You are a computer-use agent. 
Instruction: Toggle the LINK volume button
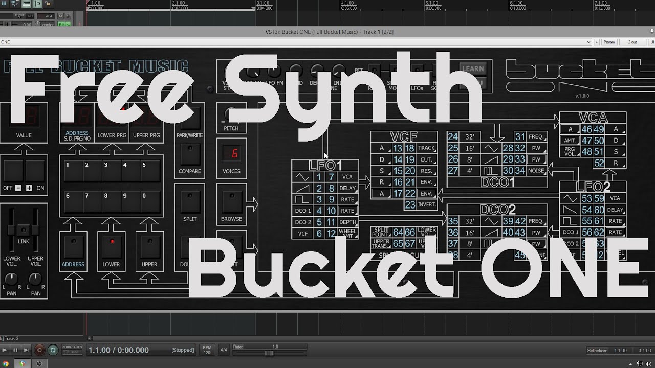pos(24,231)
